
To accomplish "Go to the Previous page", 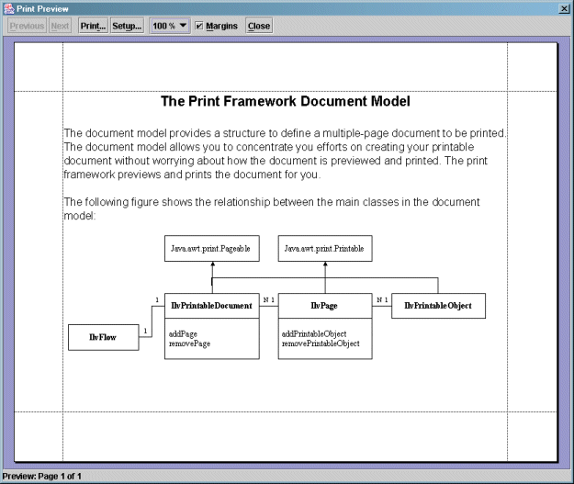I will tap(27, 26).
